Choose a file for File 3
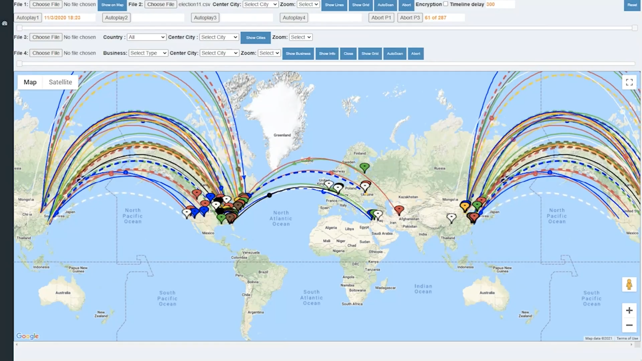Viewport: 642px width, 361px height. point(46,37)
